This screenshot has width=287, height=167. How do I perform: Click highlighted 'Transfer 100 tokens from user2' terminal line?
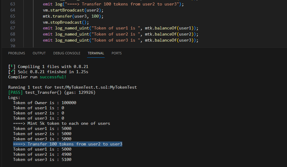tap(68, 144)
